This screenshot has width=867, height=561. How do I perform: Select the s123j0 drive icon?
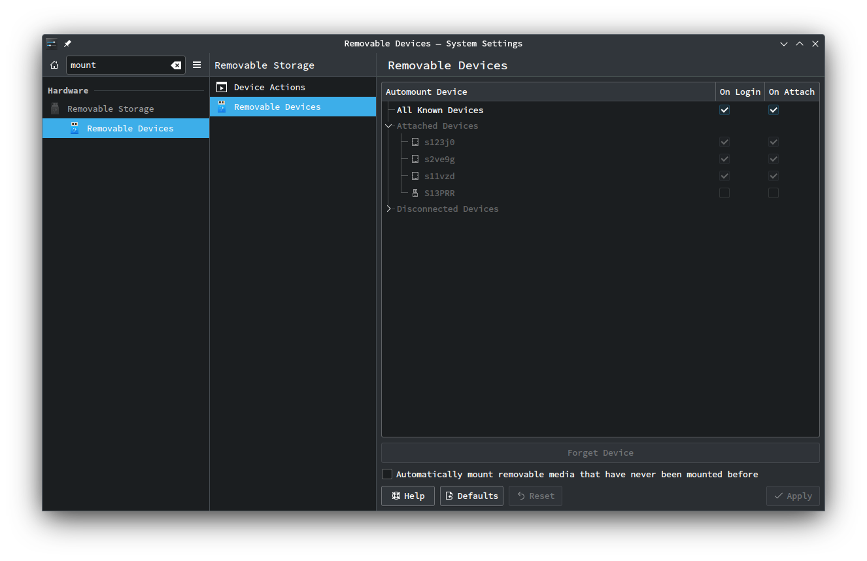click(x=415, y=142)
